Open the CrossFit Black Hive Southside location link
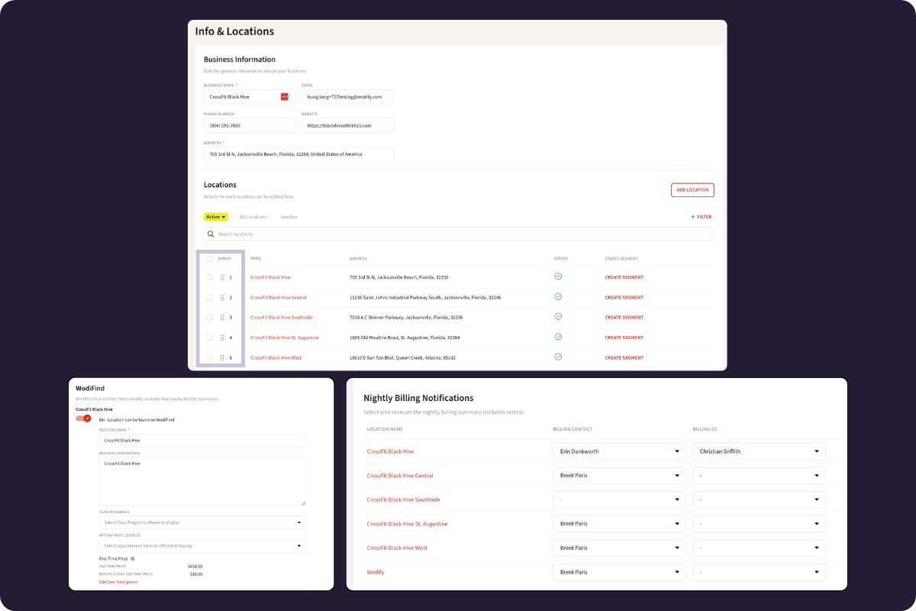916x611 pixels. click(x=282, y=317)
